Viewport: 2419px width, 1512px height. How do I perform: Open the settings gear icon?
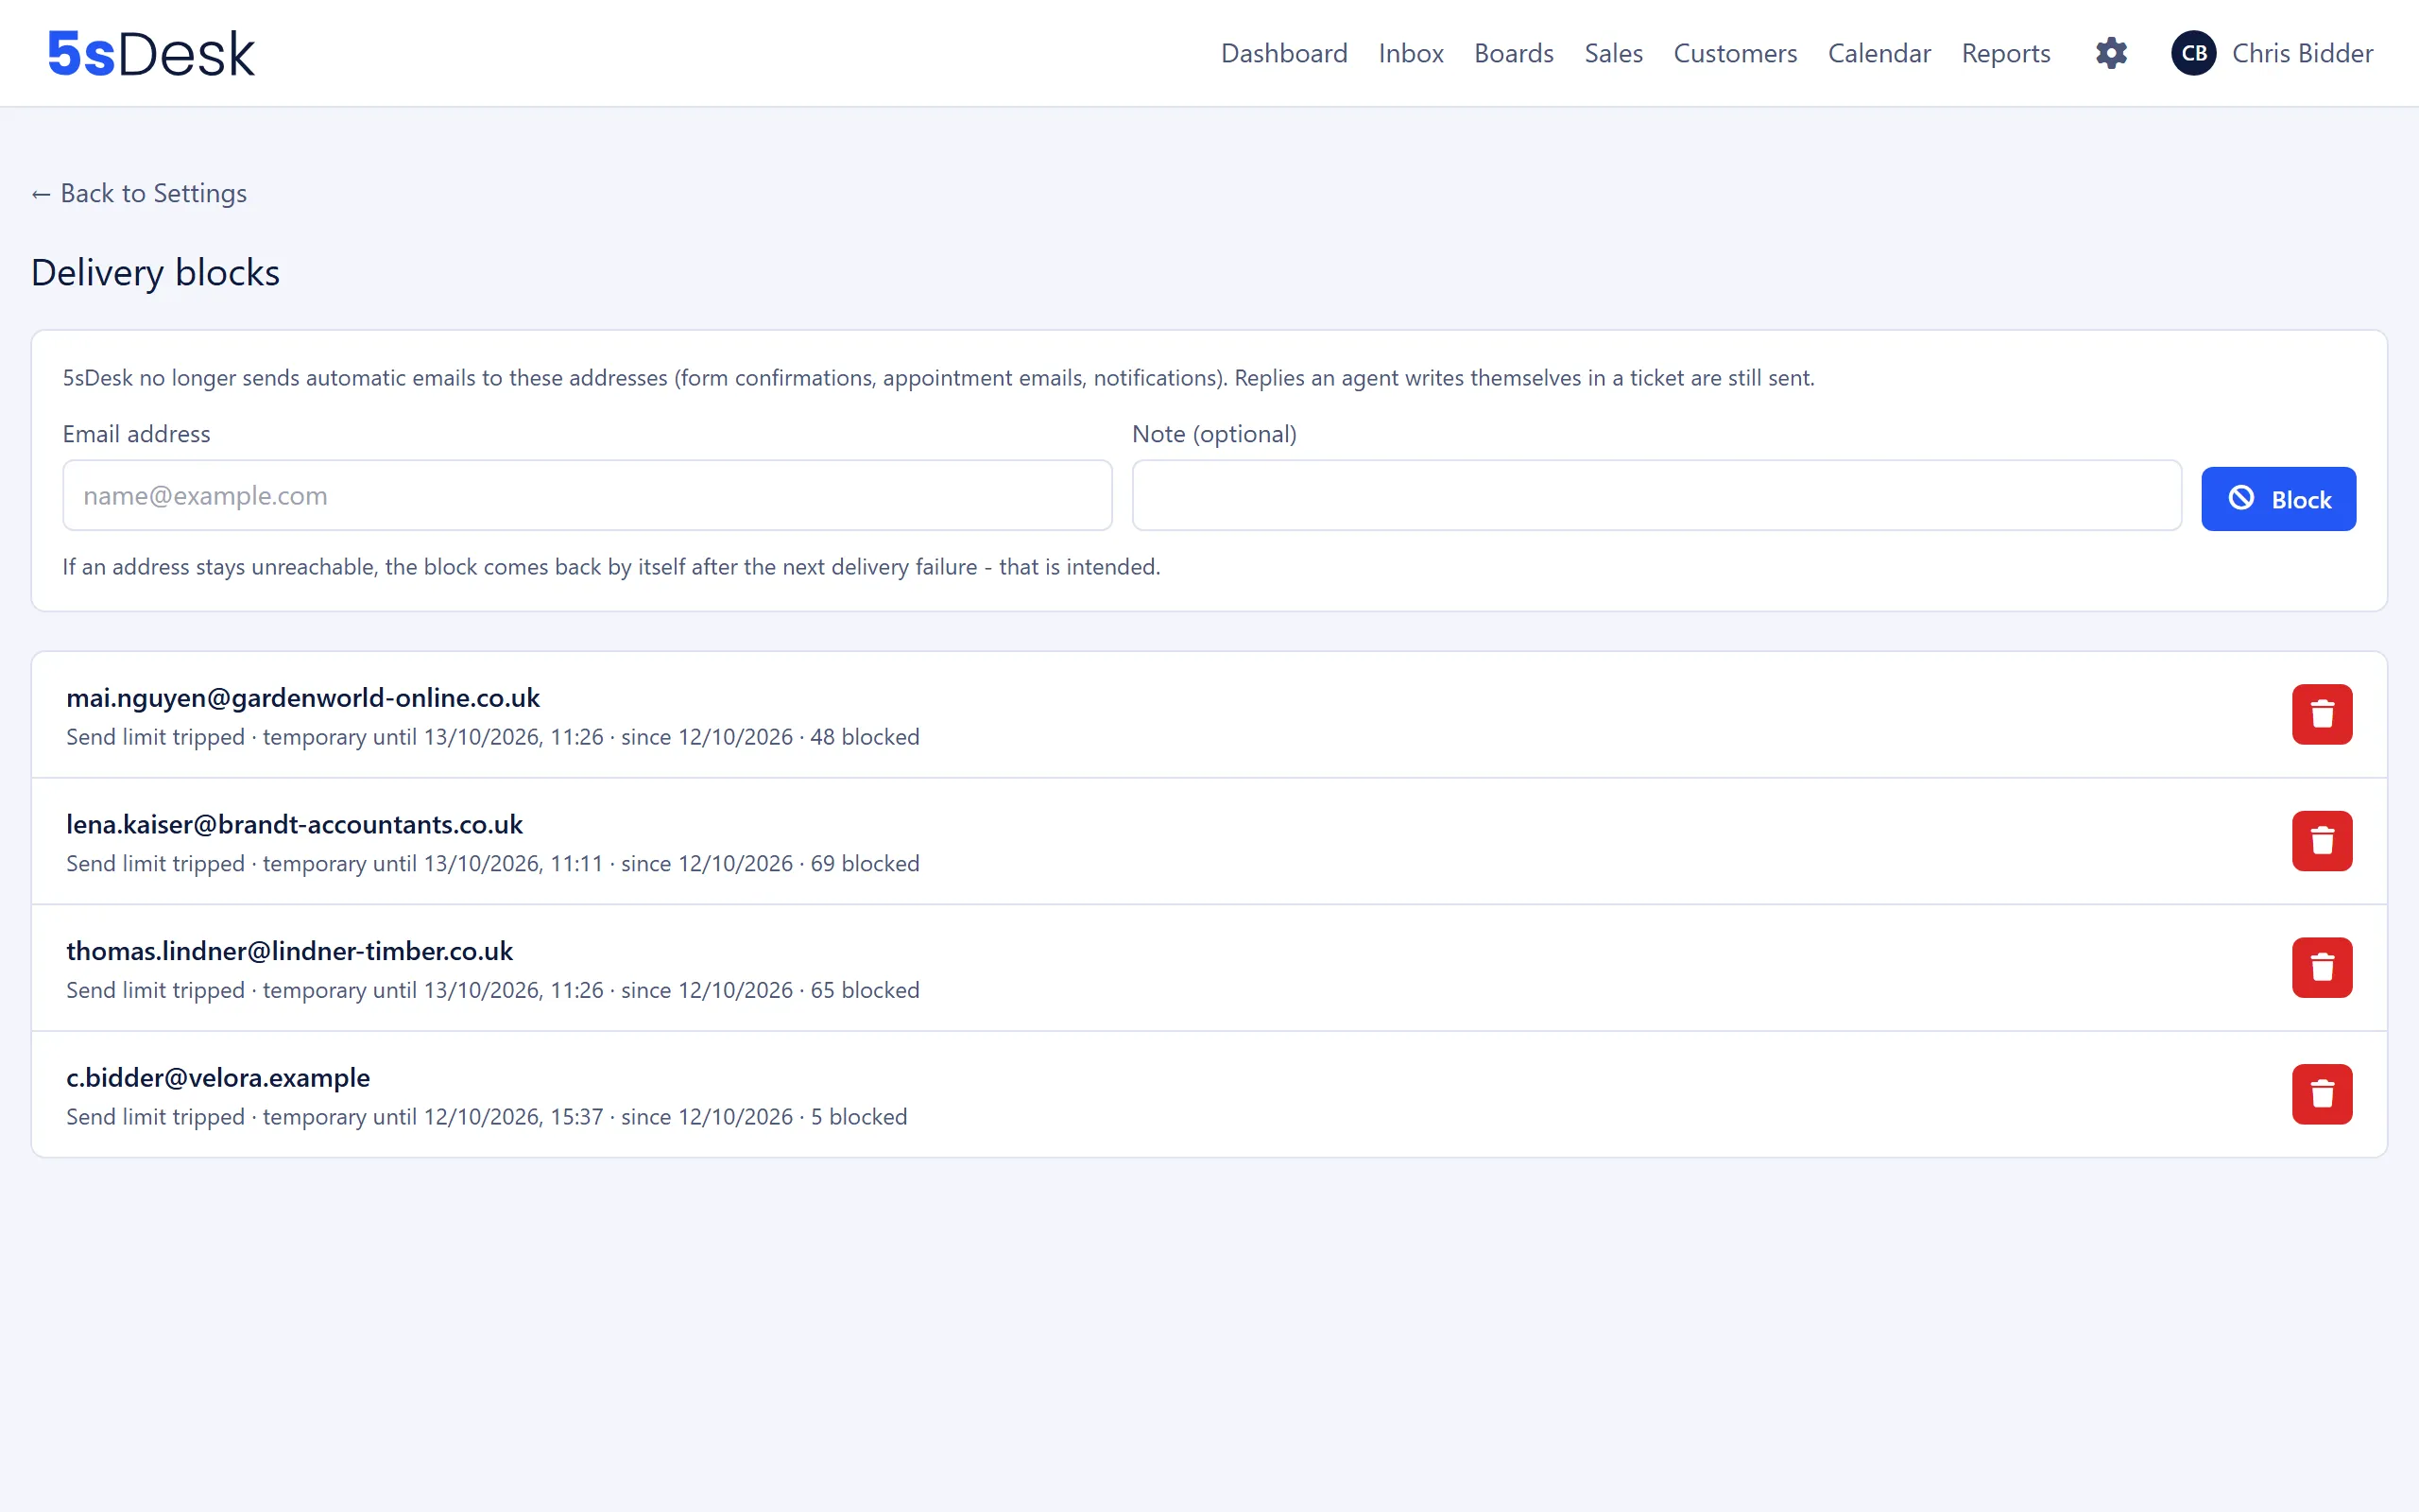click(2111, 53)
